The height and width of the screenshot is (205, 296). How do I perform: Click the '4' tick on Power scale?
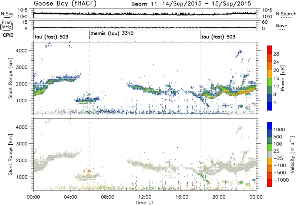pyautogui.click(x=275, y=102)
